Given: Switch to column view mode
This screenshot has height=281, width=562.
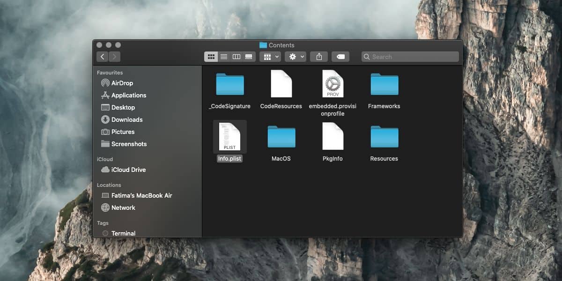Looking at the screenshot, I should (237, 57).
